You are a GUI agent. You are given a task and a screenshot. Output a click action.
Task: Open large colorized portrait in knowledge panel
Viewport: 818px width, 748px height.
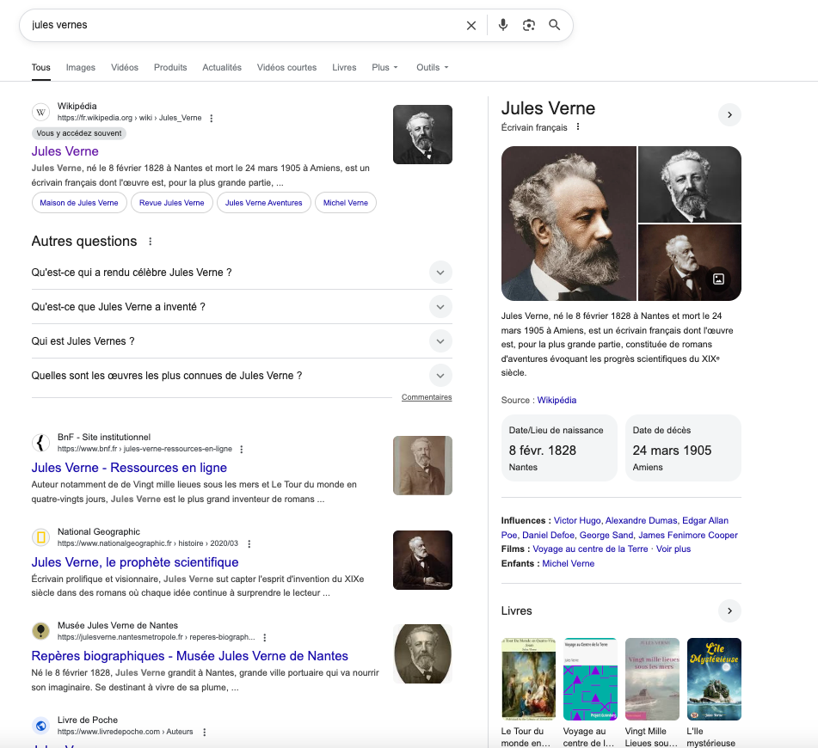(x=569, y=224)
